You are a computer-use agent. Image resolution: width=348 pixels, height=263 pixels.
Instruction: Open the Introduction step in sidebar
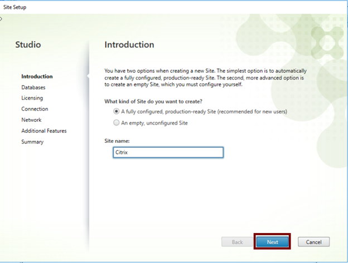[37, 76]
